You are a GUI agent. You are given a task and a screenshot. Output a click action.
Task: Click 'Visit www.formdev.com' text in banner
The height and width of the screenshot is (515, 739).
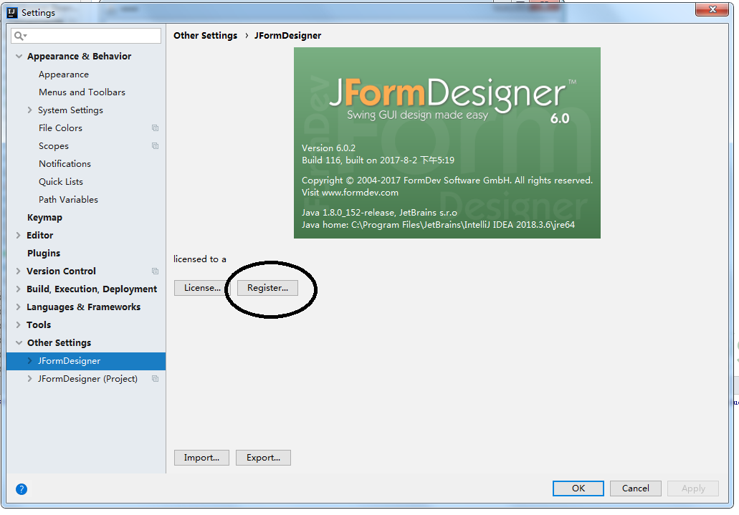click(350, 192)
